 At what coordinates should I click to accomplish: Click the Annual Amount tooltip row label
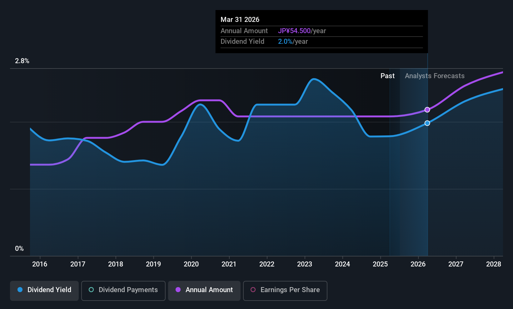(244, 31)
